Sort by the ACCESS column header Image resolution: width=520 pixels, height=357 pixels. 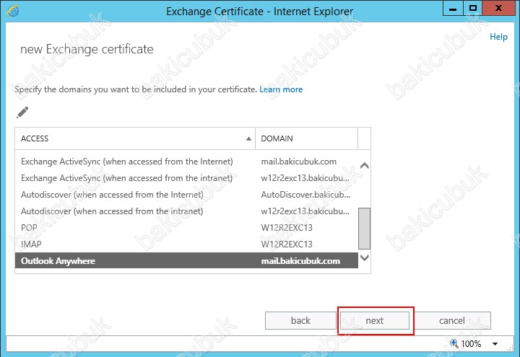[135, 138]
